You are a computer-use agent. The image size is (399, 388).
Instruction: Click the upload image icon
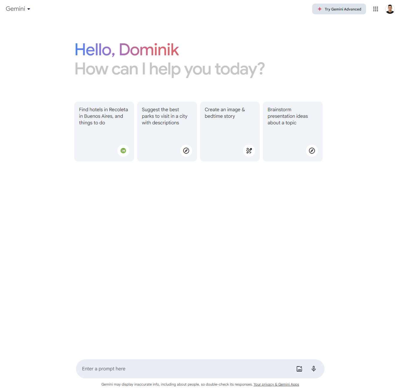click(x=299, y=369)
